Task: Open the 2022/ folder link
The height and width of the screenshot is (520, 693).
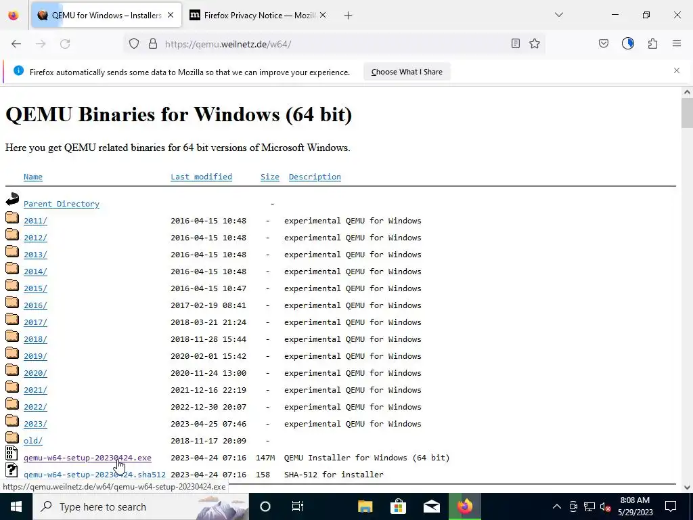Action: [x=35, y=407]
